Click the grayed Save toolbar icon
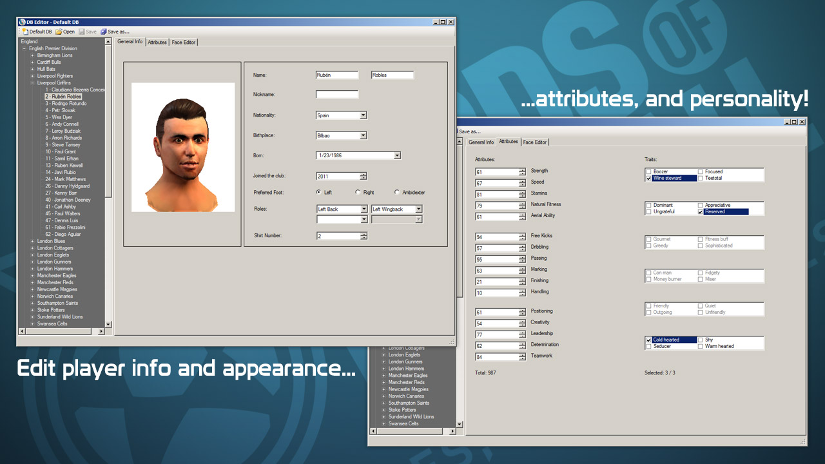This screenshot has width=825, height=464. click(82, 32)
